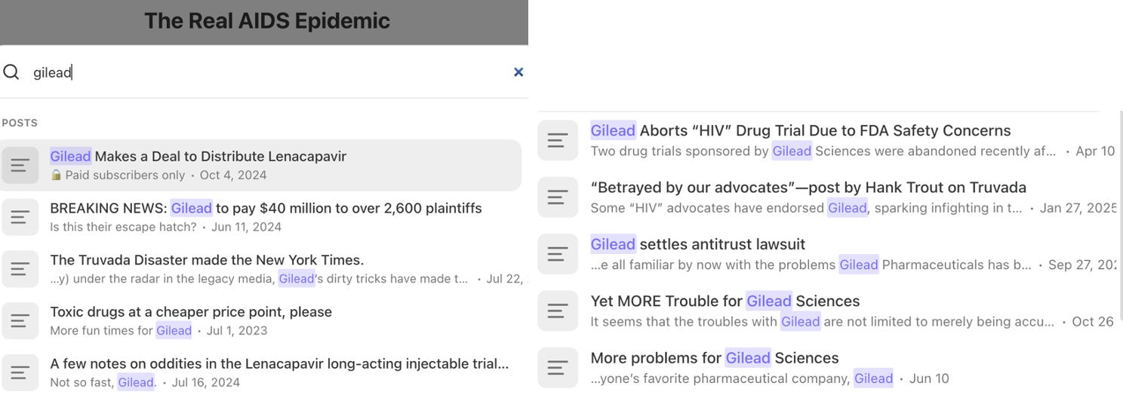Viewport: 1123px width, 398px height.
Task: Click the post icon beside Yet MORE Trouble result
Action: (558, 311)
